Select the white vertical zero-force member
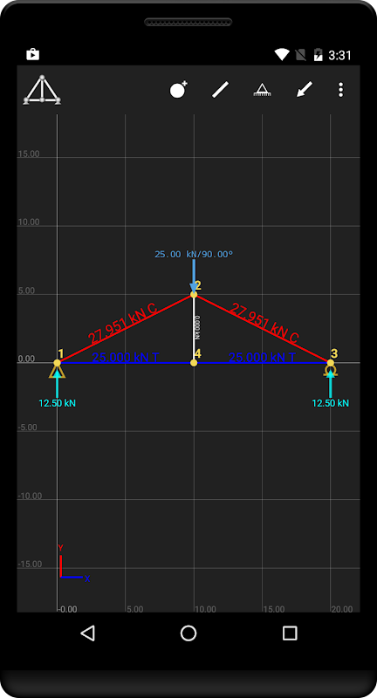The height and width of the screenshot is (698, 377). click(x=194, y=329)
